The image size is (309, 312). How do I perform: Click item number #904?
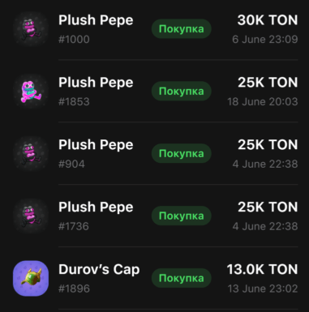[71, 165]
